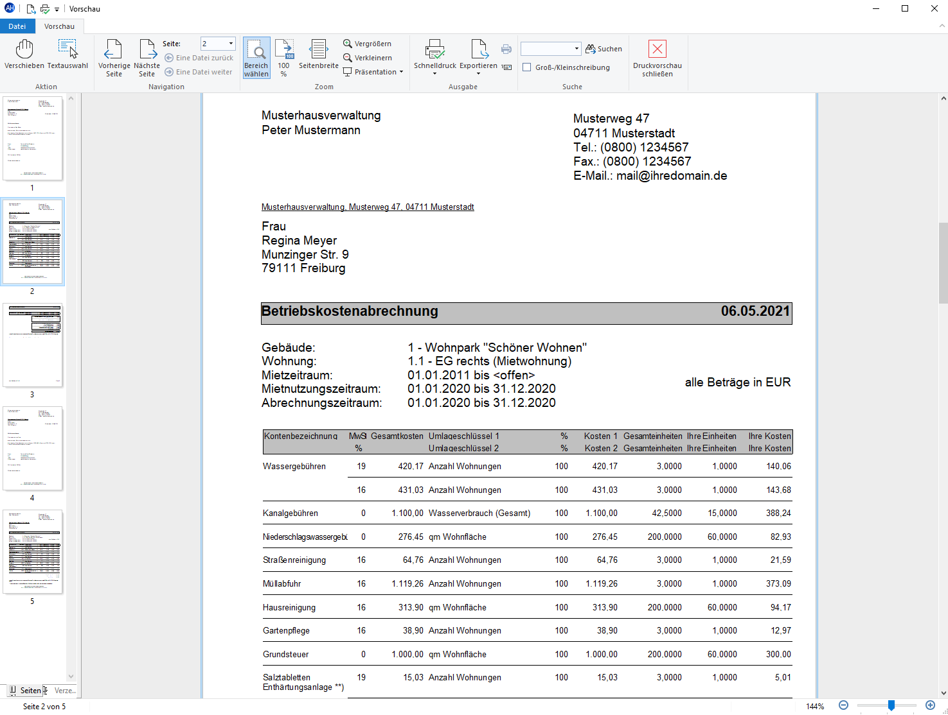Click Eine Datei zurück
948x715 pixels.
[199, 58]
